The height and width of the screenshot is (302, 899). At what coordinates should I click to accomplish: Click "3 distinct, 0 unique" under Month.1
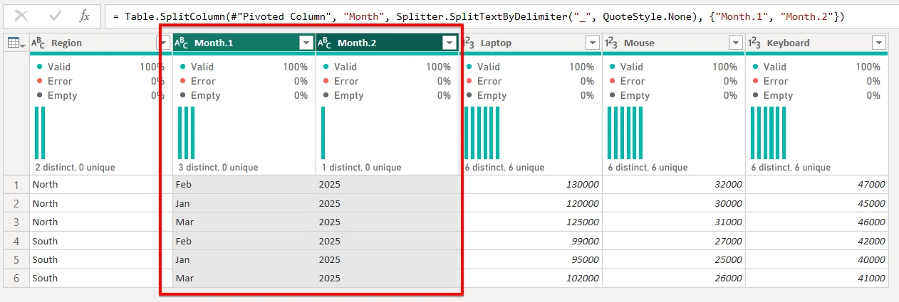(218, 168)
